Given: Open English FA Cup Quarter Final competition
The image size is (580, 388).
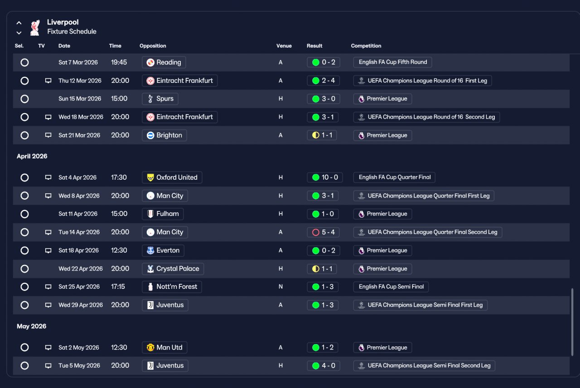Looking at the screenshot, I should (394, 177).
